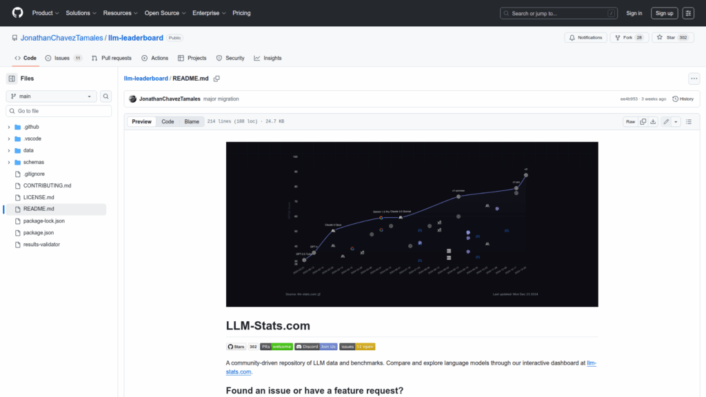Collapse the Files side panel
The width and height of the screenshot is (706, 397).
[x=12, y=79]
